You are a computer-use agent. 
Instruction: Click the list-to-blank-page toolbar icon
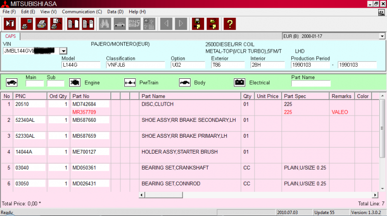(x=74, y=24)
